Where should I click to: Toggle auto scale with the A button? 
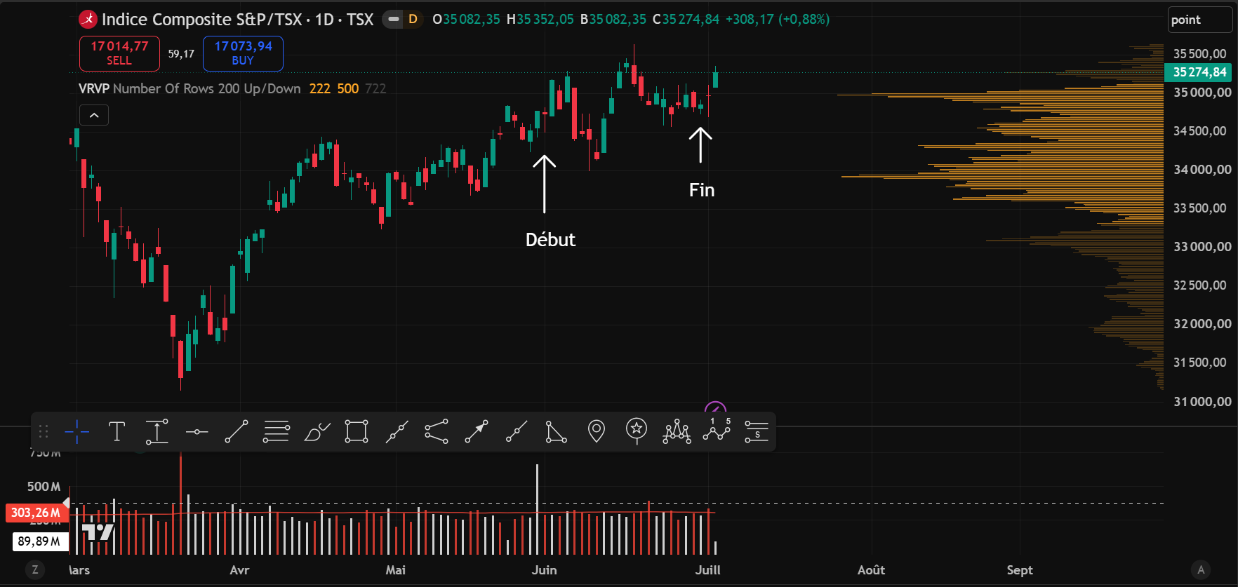coord(1201,570)
